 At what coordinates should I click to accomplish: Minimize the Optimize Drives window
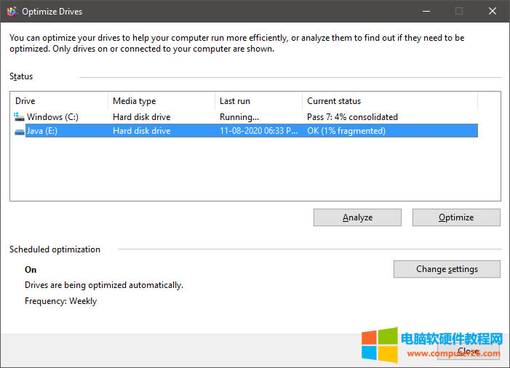coord(424,11)
